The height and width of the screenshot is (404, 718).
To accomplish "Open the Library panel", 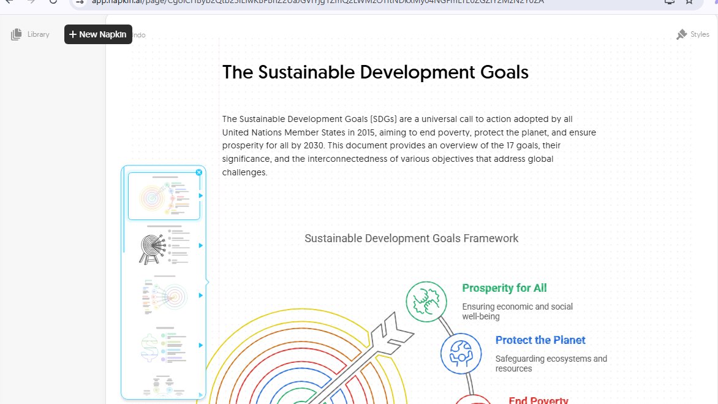I will [30, 34].
